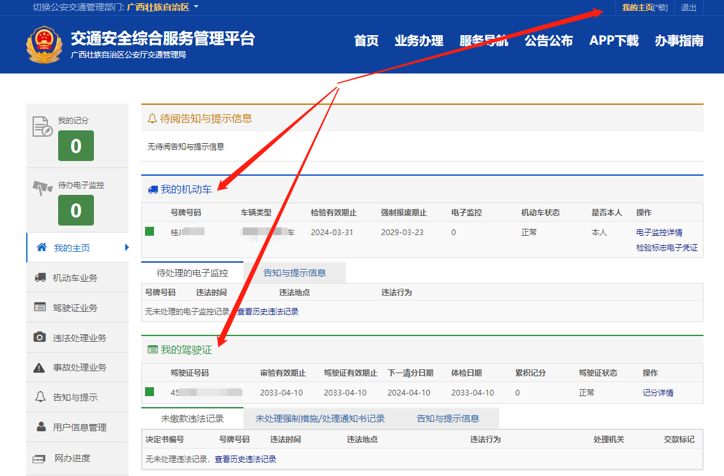Click the 退出 logout link
Screen dimensions: 724x476
point(688,8)
